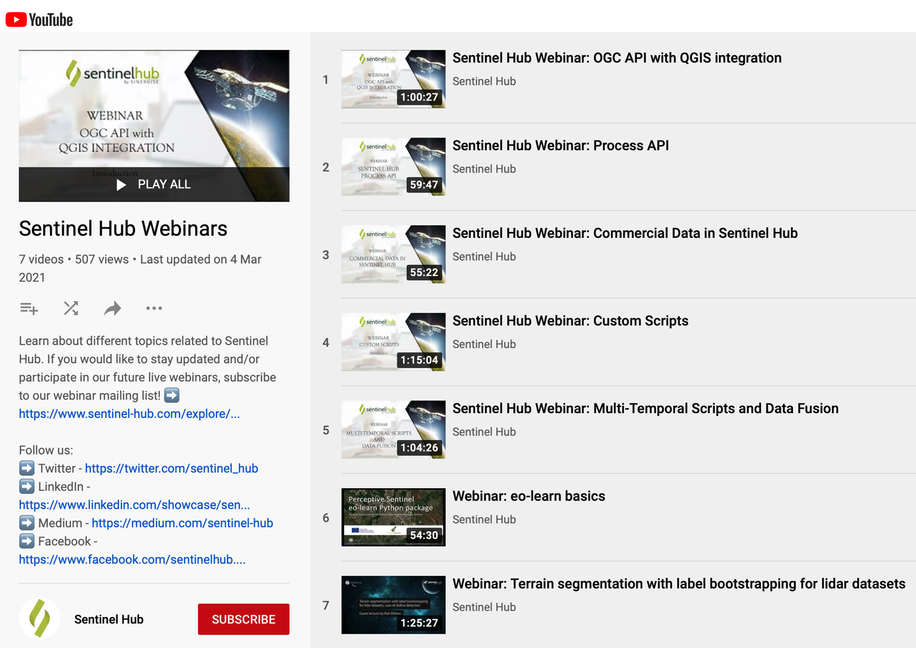Open eo-learn basics video thumbnail
This screenshot has width=916, height=648.
tap(393, 517)
